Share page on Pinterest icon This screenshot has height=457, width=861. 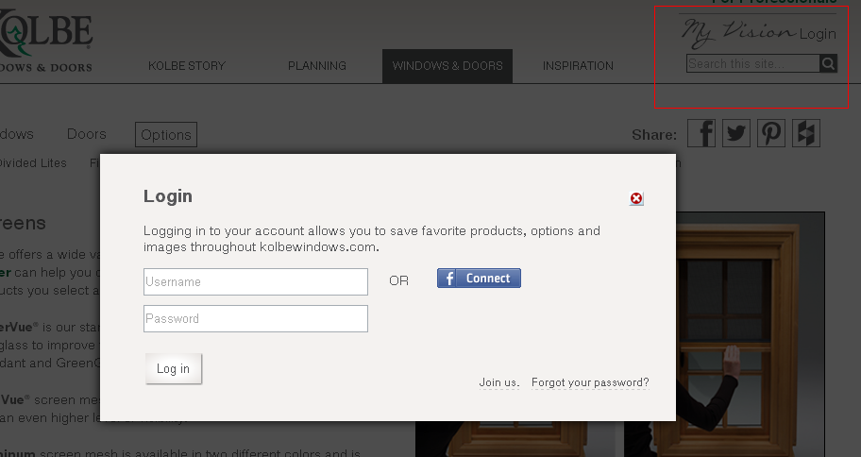click(x=771, y=134)
